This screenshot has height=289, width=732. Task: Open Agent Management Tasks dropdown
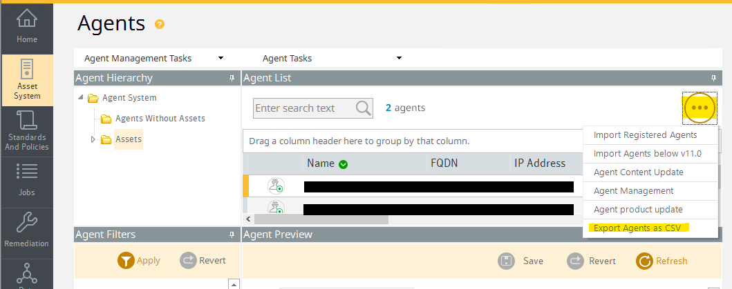[153, 58]
